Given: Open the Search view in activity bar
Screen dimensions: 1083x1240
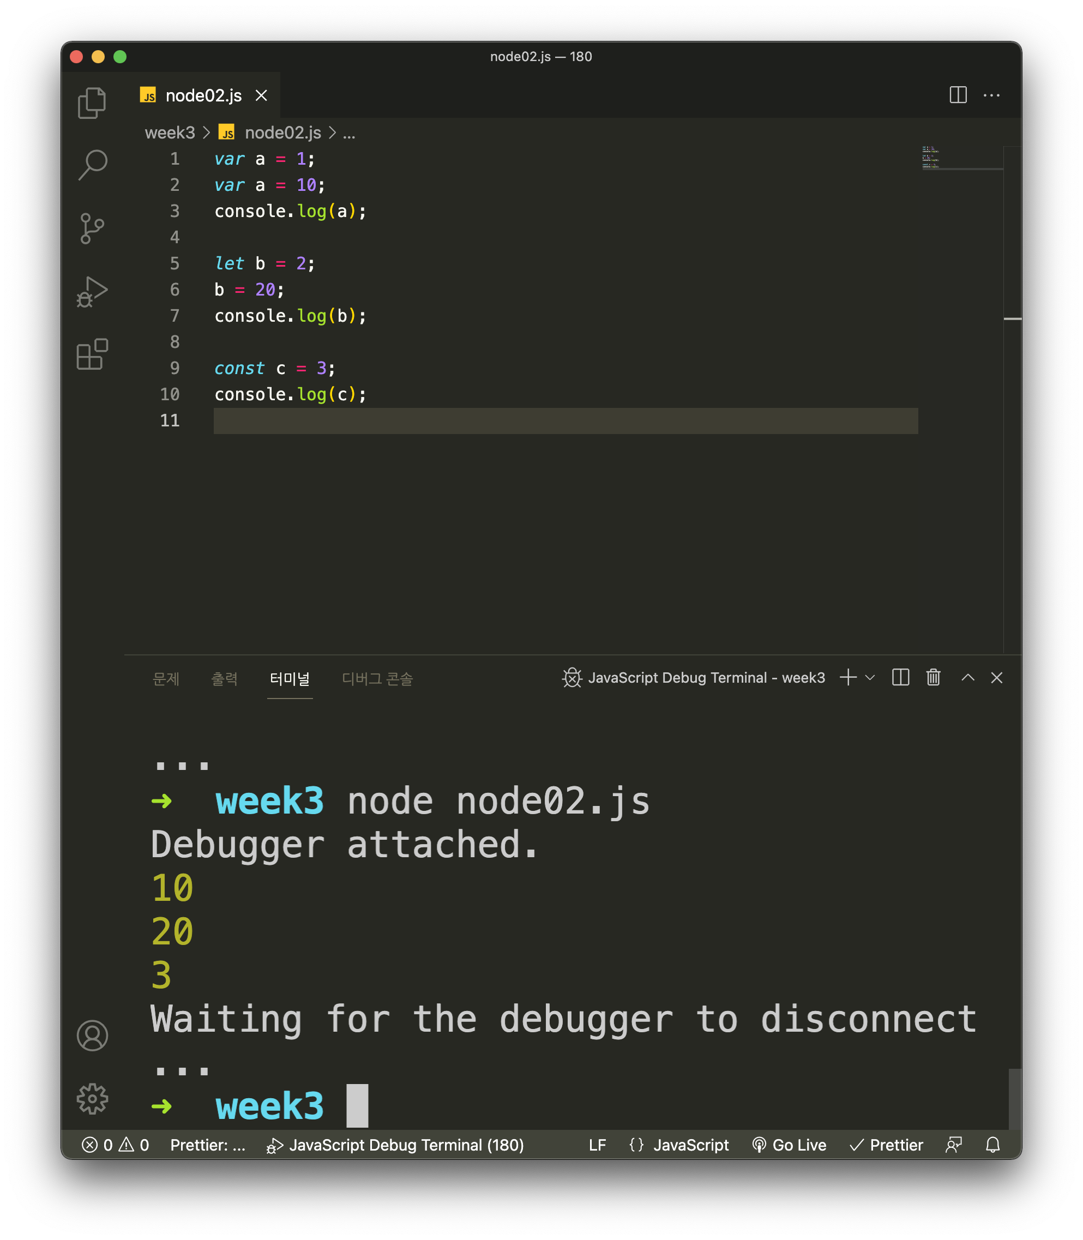Looking at the screenshot, I should click(92, 165).
